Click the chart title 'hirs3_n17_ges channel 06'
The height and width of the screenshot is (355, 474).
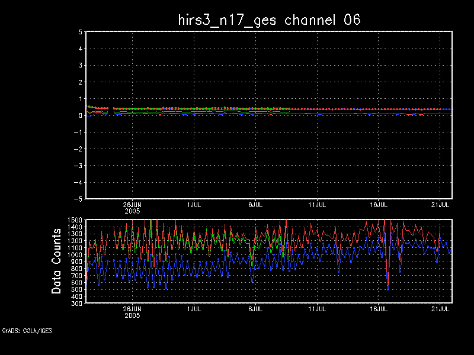(270, 20)
